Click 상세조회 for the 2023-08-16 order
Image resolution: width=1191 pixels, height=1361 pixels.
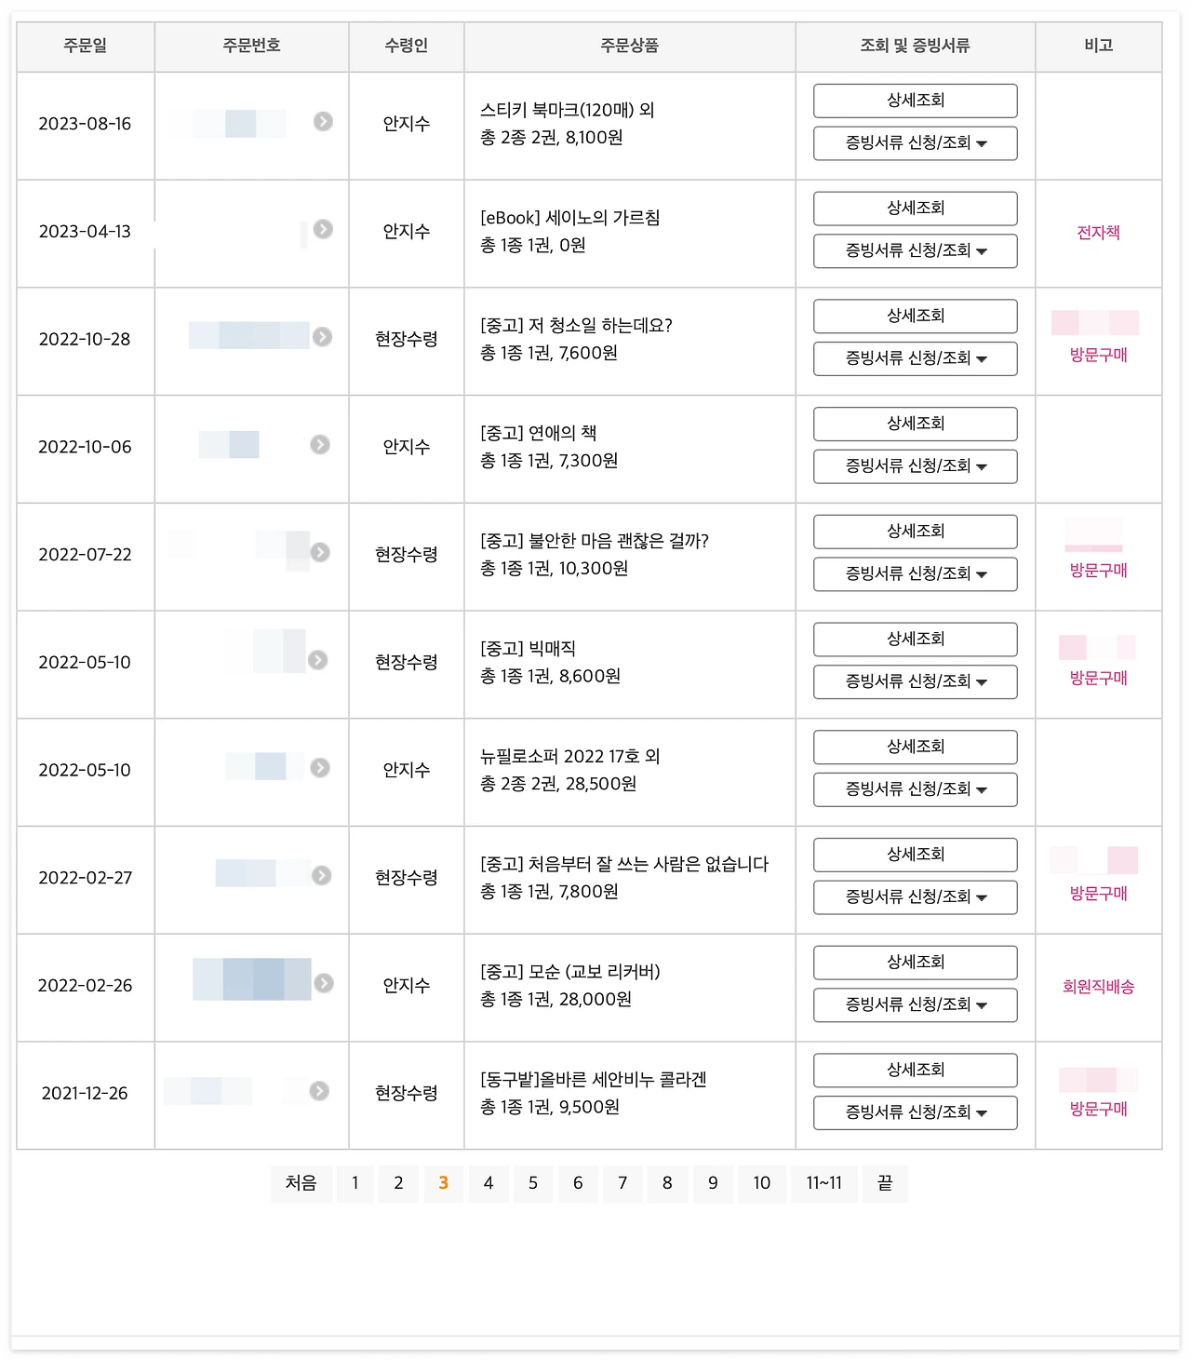916,101
